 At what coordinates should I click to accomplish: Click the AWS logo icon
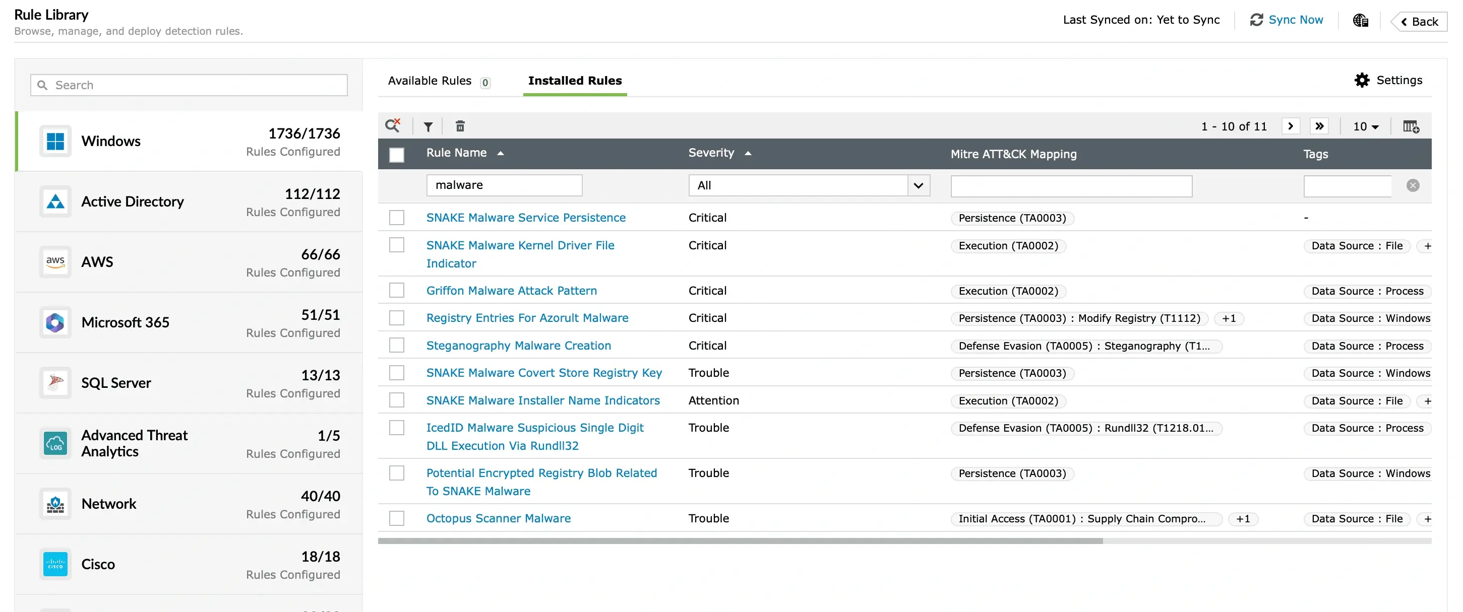(55, 262)
